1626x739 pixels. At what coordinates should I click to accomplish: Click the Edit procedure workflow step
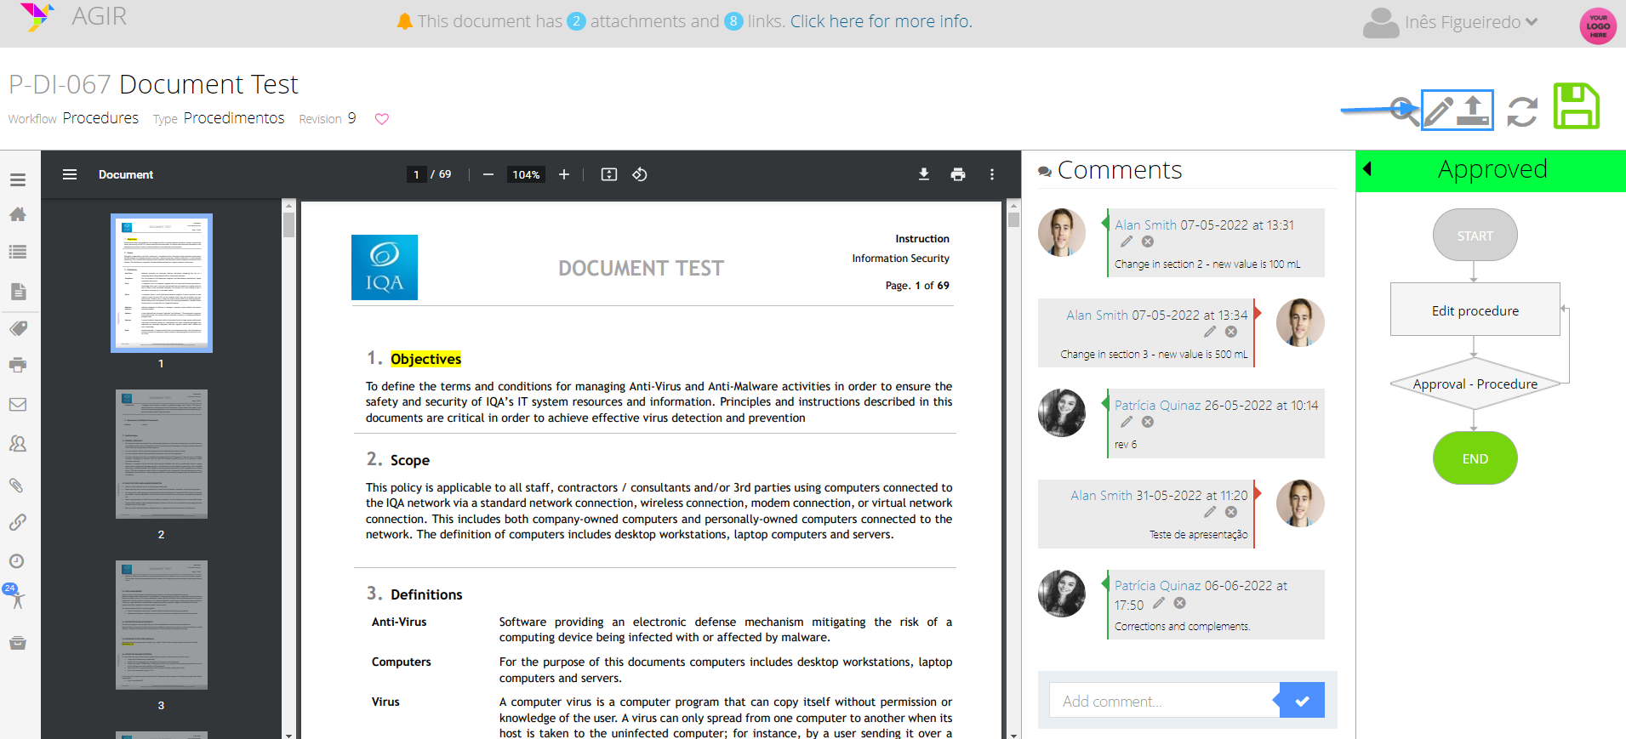tap(1475, 310)
